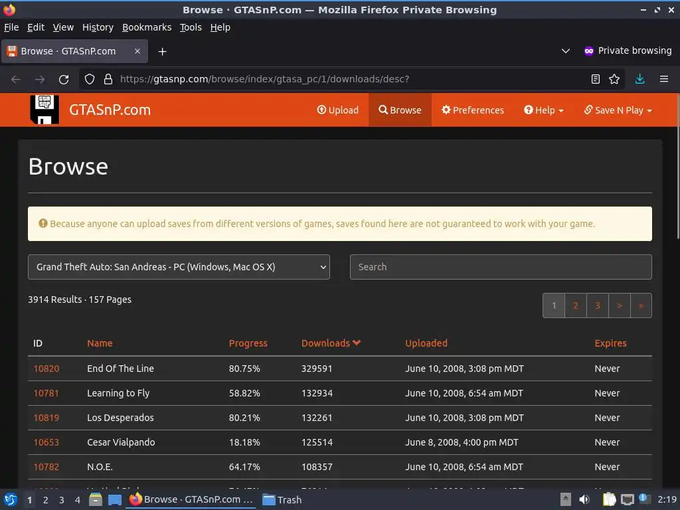Open the History menu
This screenshot has width=680, height=510.
point(98,27)
